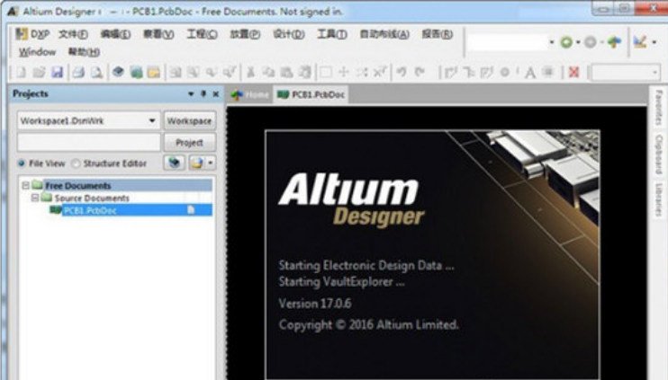Click the yellow folder toolbar icon

tap(154, 72)
